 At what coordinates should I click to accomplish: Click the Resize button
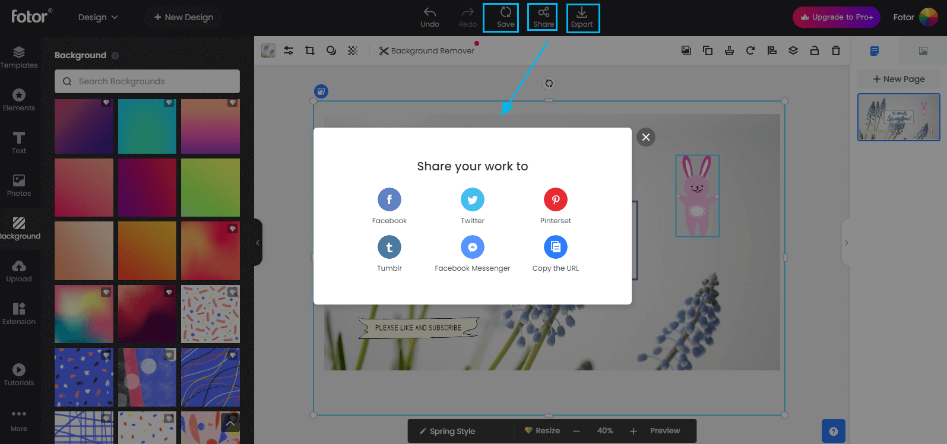(542, 431)
